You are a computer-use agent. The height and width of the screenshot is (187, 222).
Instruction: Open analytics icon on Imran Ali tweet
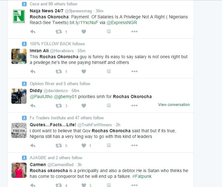click(x=109, y=71)
